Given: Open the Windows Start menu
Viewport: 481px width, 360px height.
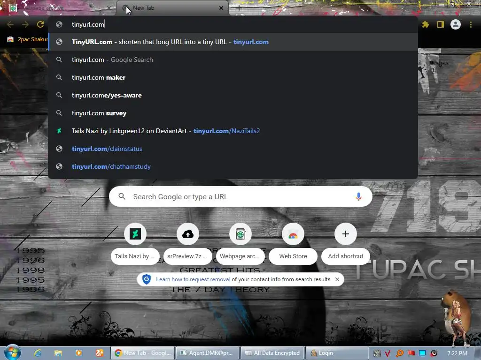Looking at the screenshot, I should (x=12, y=352).
